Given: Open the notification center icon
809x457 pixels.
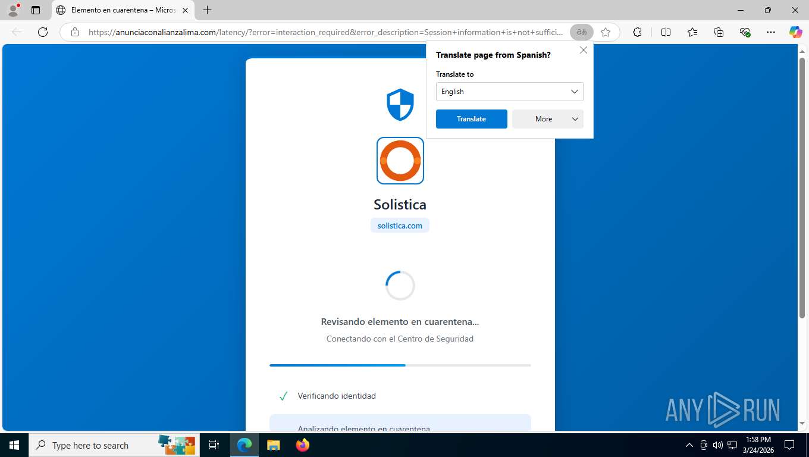Looking at the screenshot, I should (789, 445).
